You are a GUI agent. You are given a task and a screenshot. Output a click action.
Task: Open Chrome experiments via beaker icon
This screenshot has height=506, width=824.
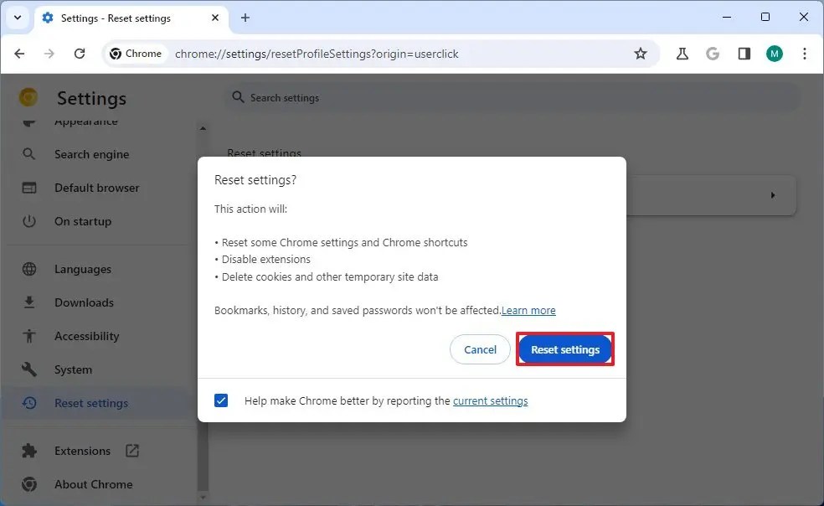pyautogui.click(x=682, y=53)
